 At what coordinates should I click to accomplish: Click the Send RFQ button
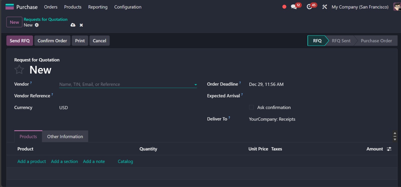pyautogui.click(x=20, y=41)
